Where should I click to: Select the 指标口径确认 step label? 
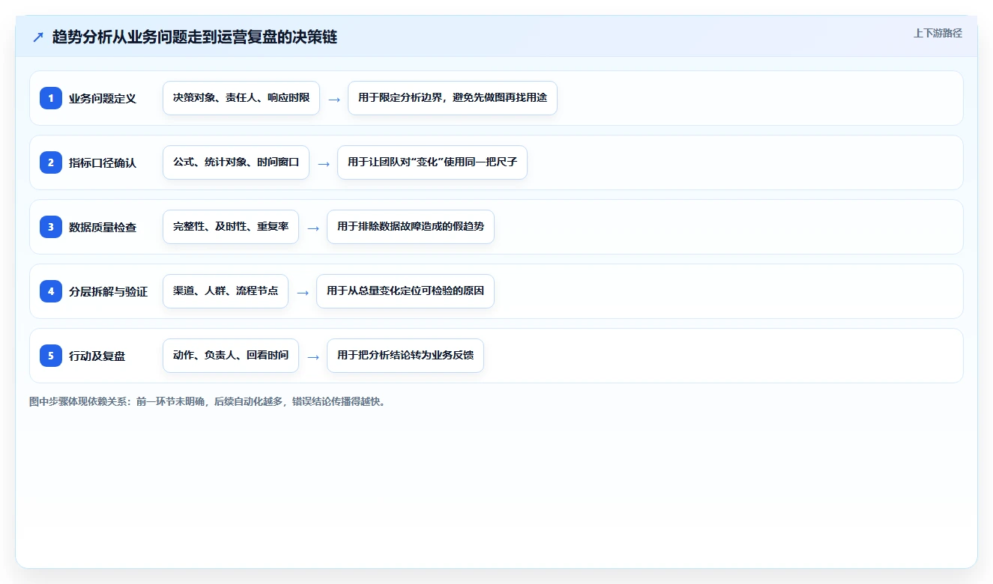(x=103, y=162)
